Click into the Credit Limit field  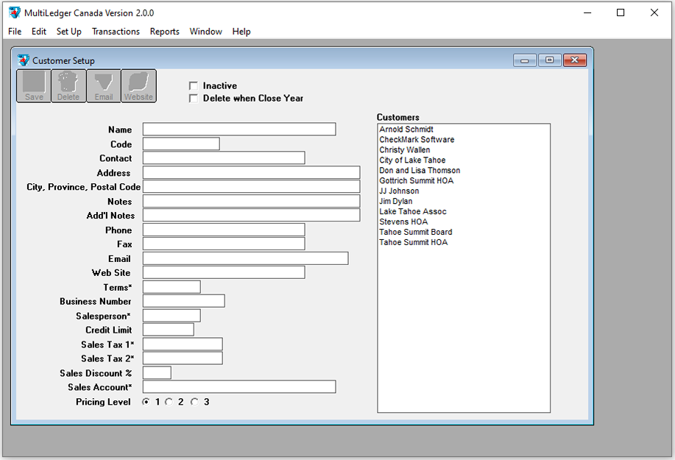coord(169,330)
